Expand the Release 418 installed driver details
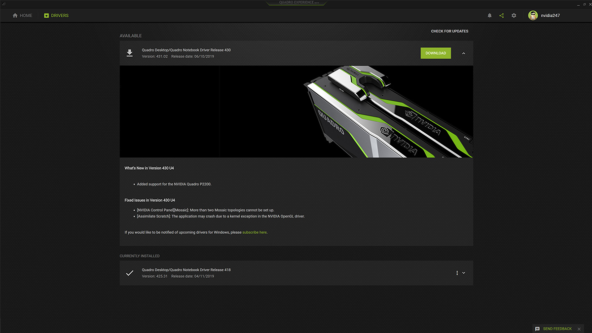The width and height of the screenshot is (592, 333). pos(464,273)
